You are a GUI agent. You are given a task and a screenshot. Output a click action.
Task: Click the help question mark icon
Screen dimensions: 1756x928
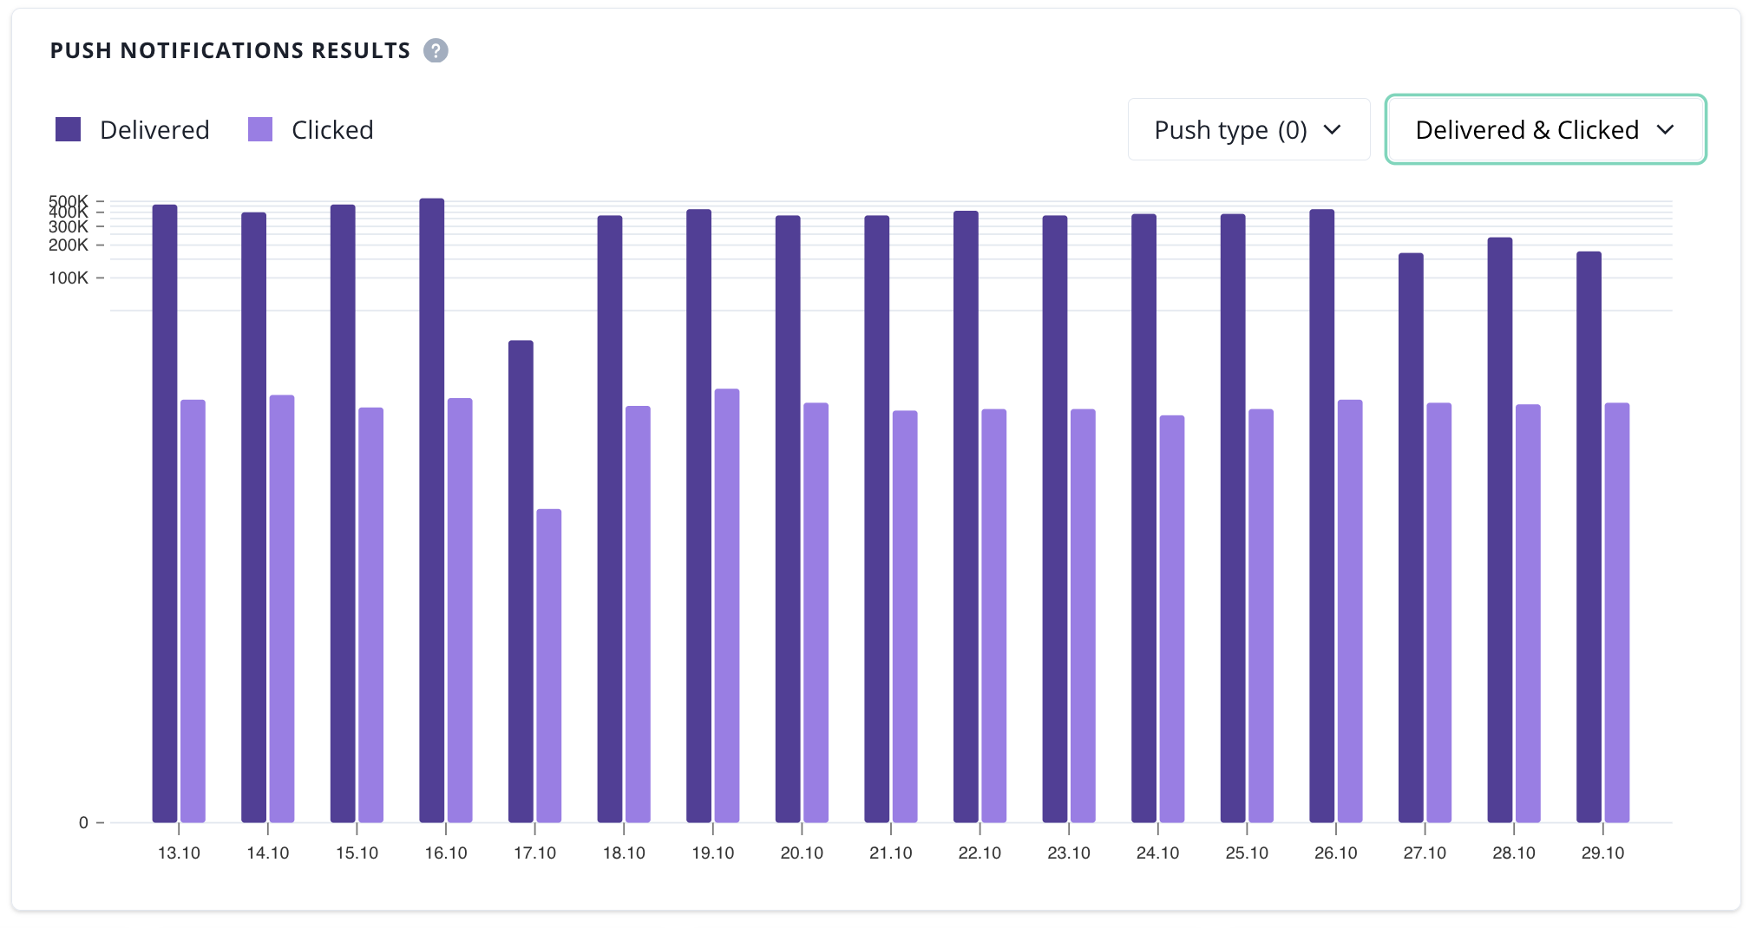[436, 51]
